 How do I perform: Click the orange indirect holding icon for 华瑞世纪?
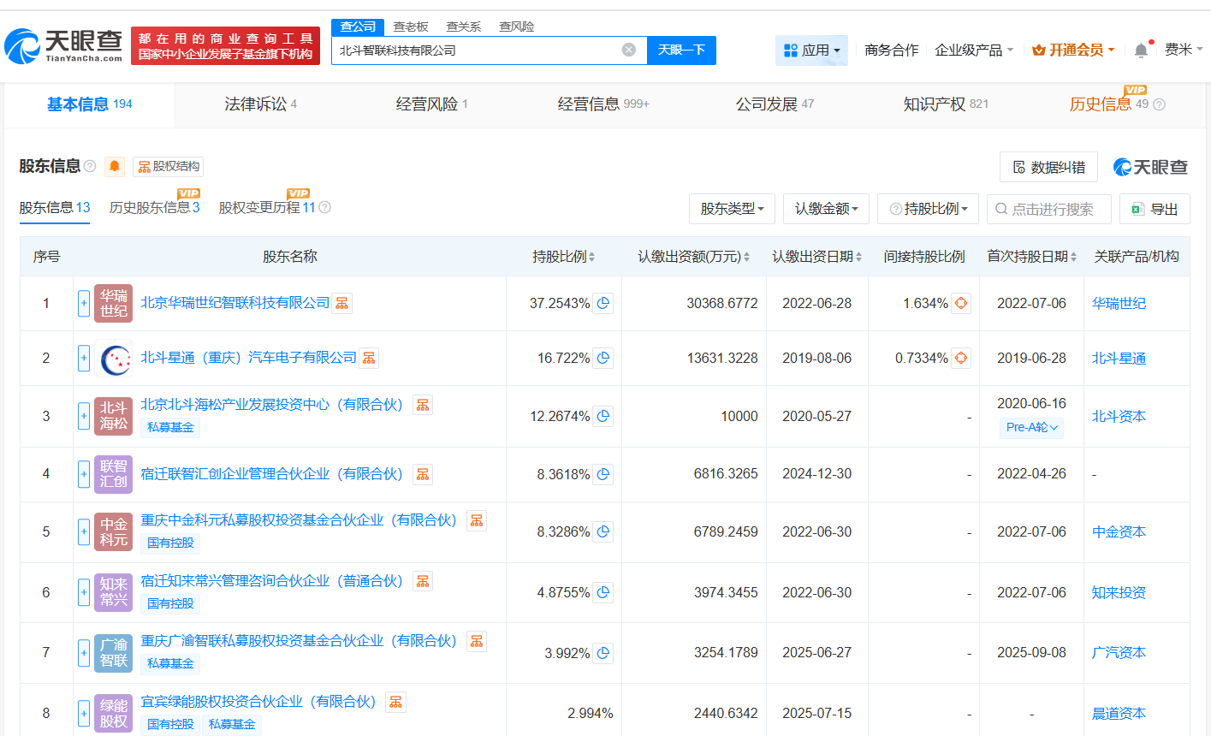[x=960, y=302]
